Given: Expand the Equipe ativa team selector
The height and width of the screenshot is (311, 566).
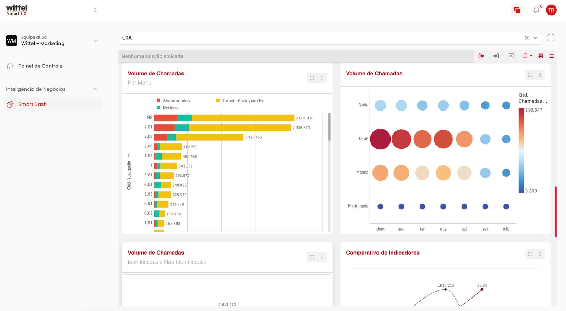Looking at the screenshot, I should [x=96, y=41].
